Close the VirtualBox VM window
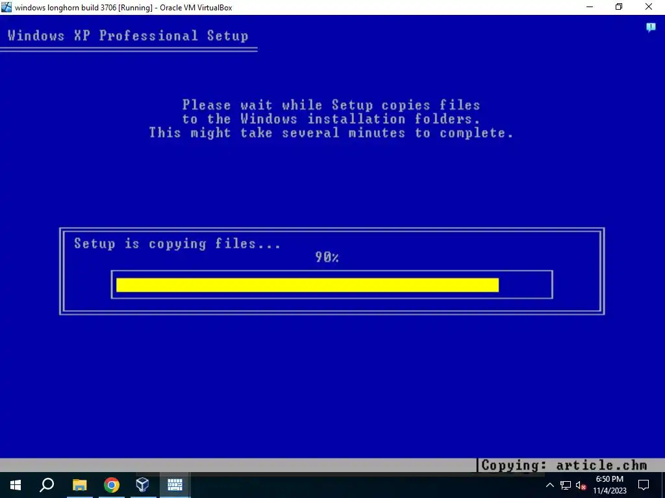 click(649, 7)
